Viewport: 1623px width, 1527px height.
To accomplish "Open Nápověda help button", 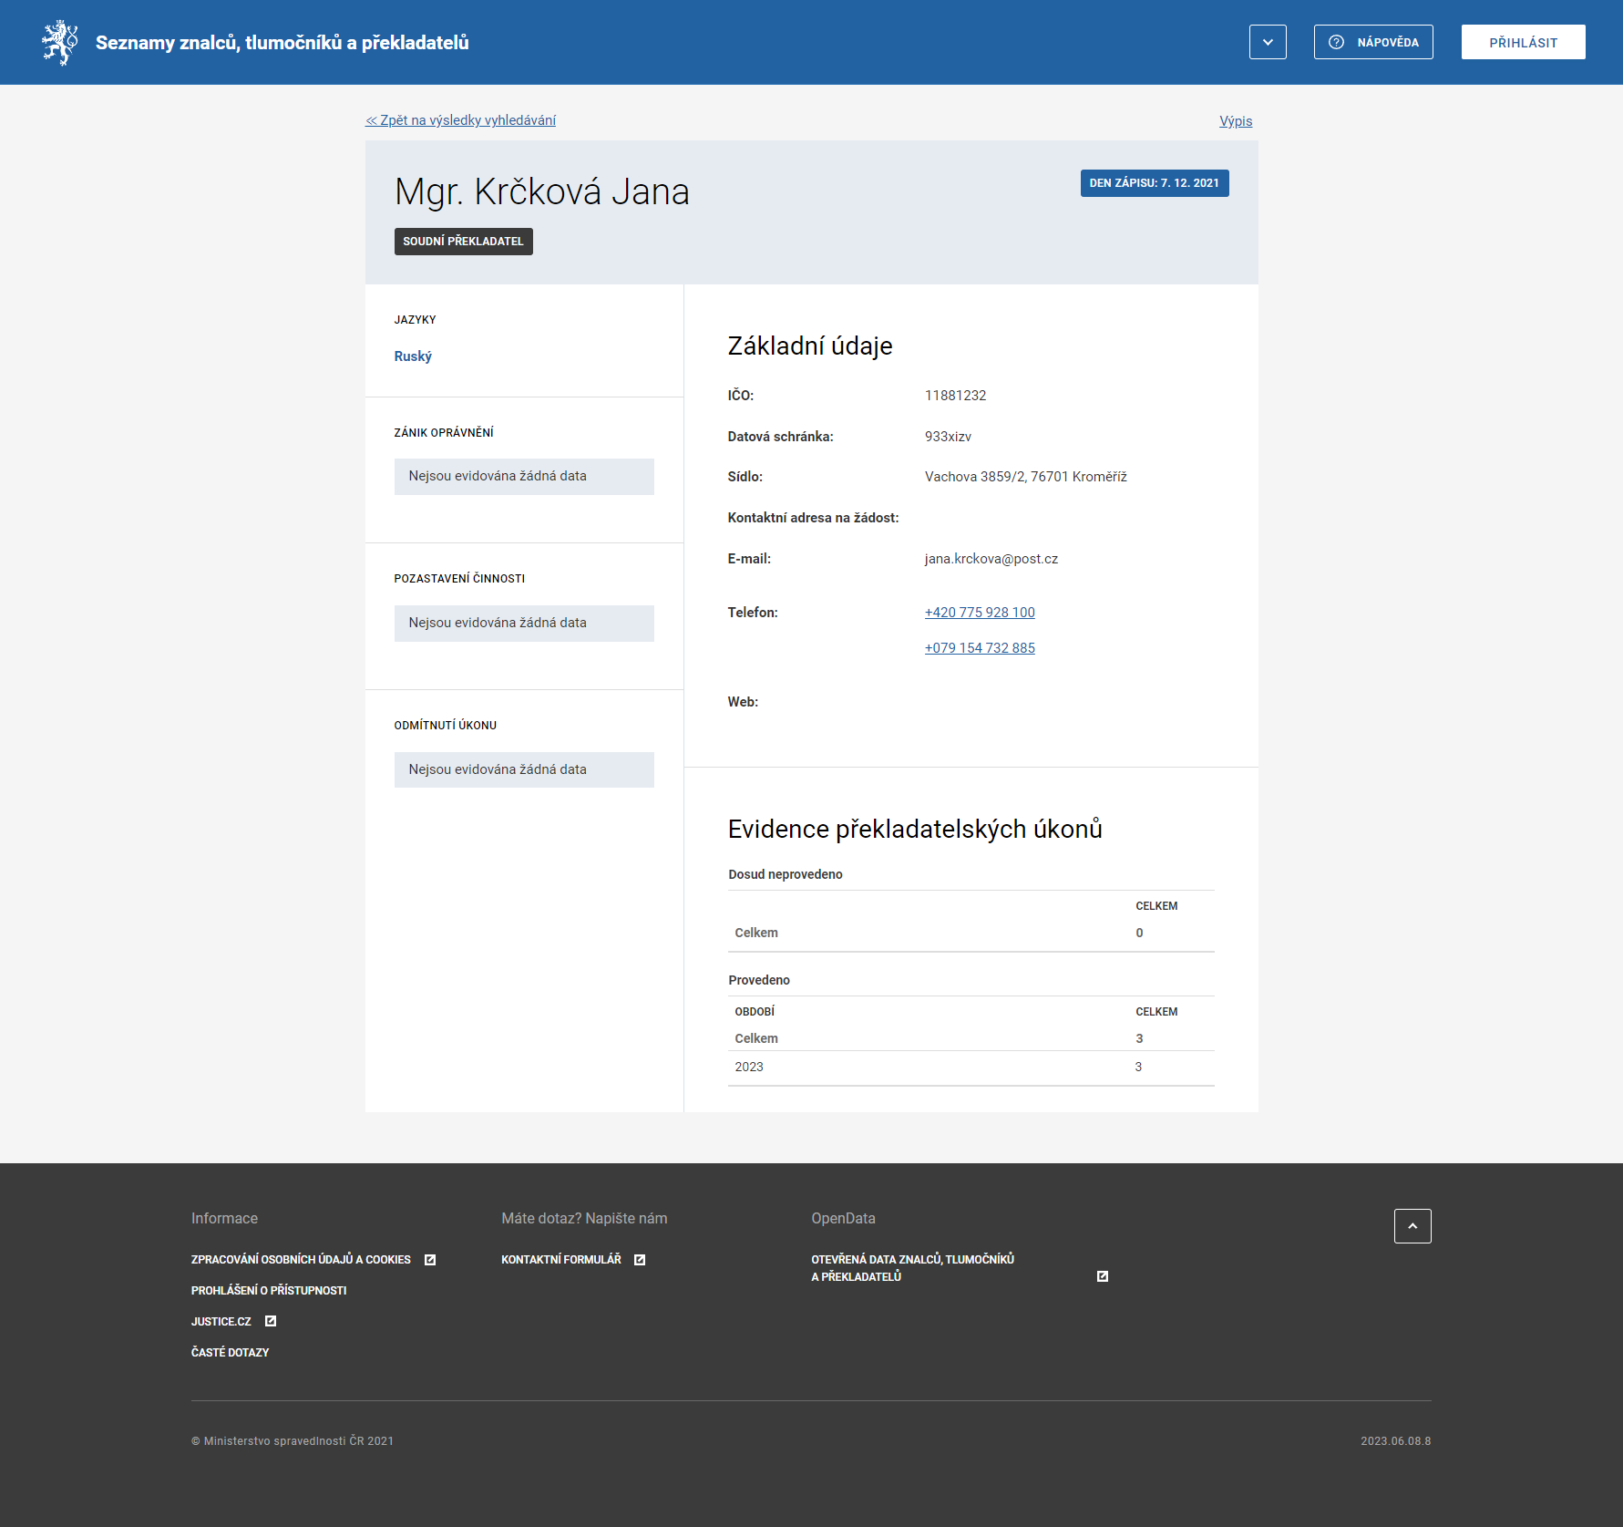I will click(x=1372, y=42).
